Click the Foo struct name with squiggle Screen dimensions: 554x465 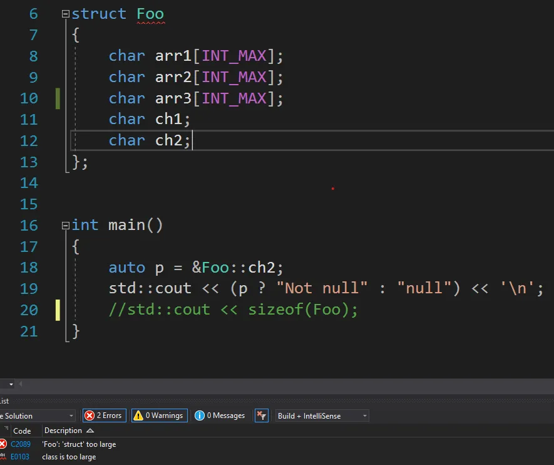pyautogui.click(x=150, y=14)
